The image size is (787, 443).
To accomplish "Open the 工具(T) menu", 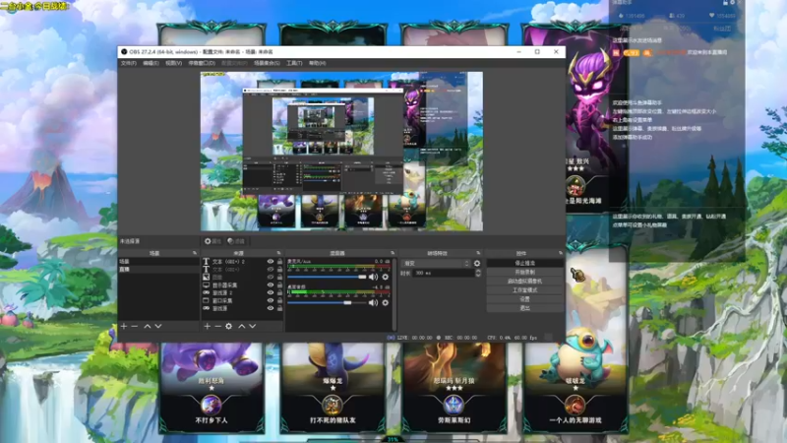I will (294, 63).
